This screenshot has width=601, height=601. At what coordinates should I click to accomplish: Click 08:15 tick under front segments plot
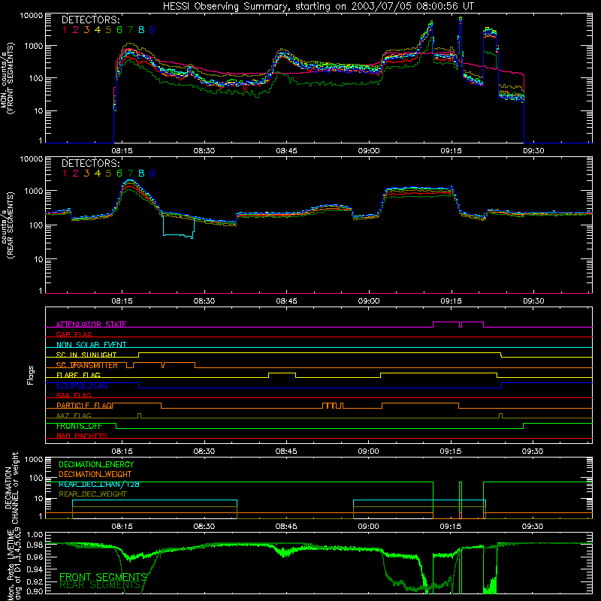tap(122, 151)
